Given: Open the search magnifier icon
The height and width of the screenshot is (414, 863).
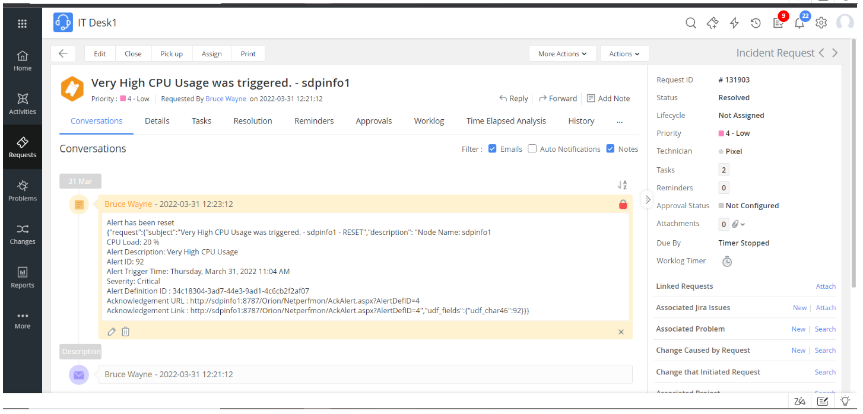Looking at the screenshot, I should pyautogui.click(x=691, y=23).
